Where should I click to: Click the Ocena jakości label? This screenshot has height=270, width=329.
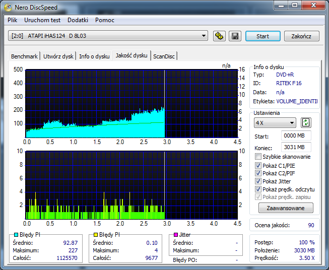pyautogui.click(x=272, y=225)
